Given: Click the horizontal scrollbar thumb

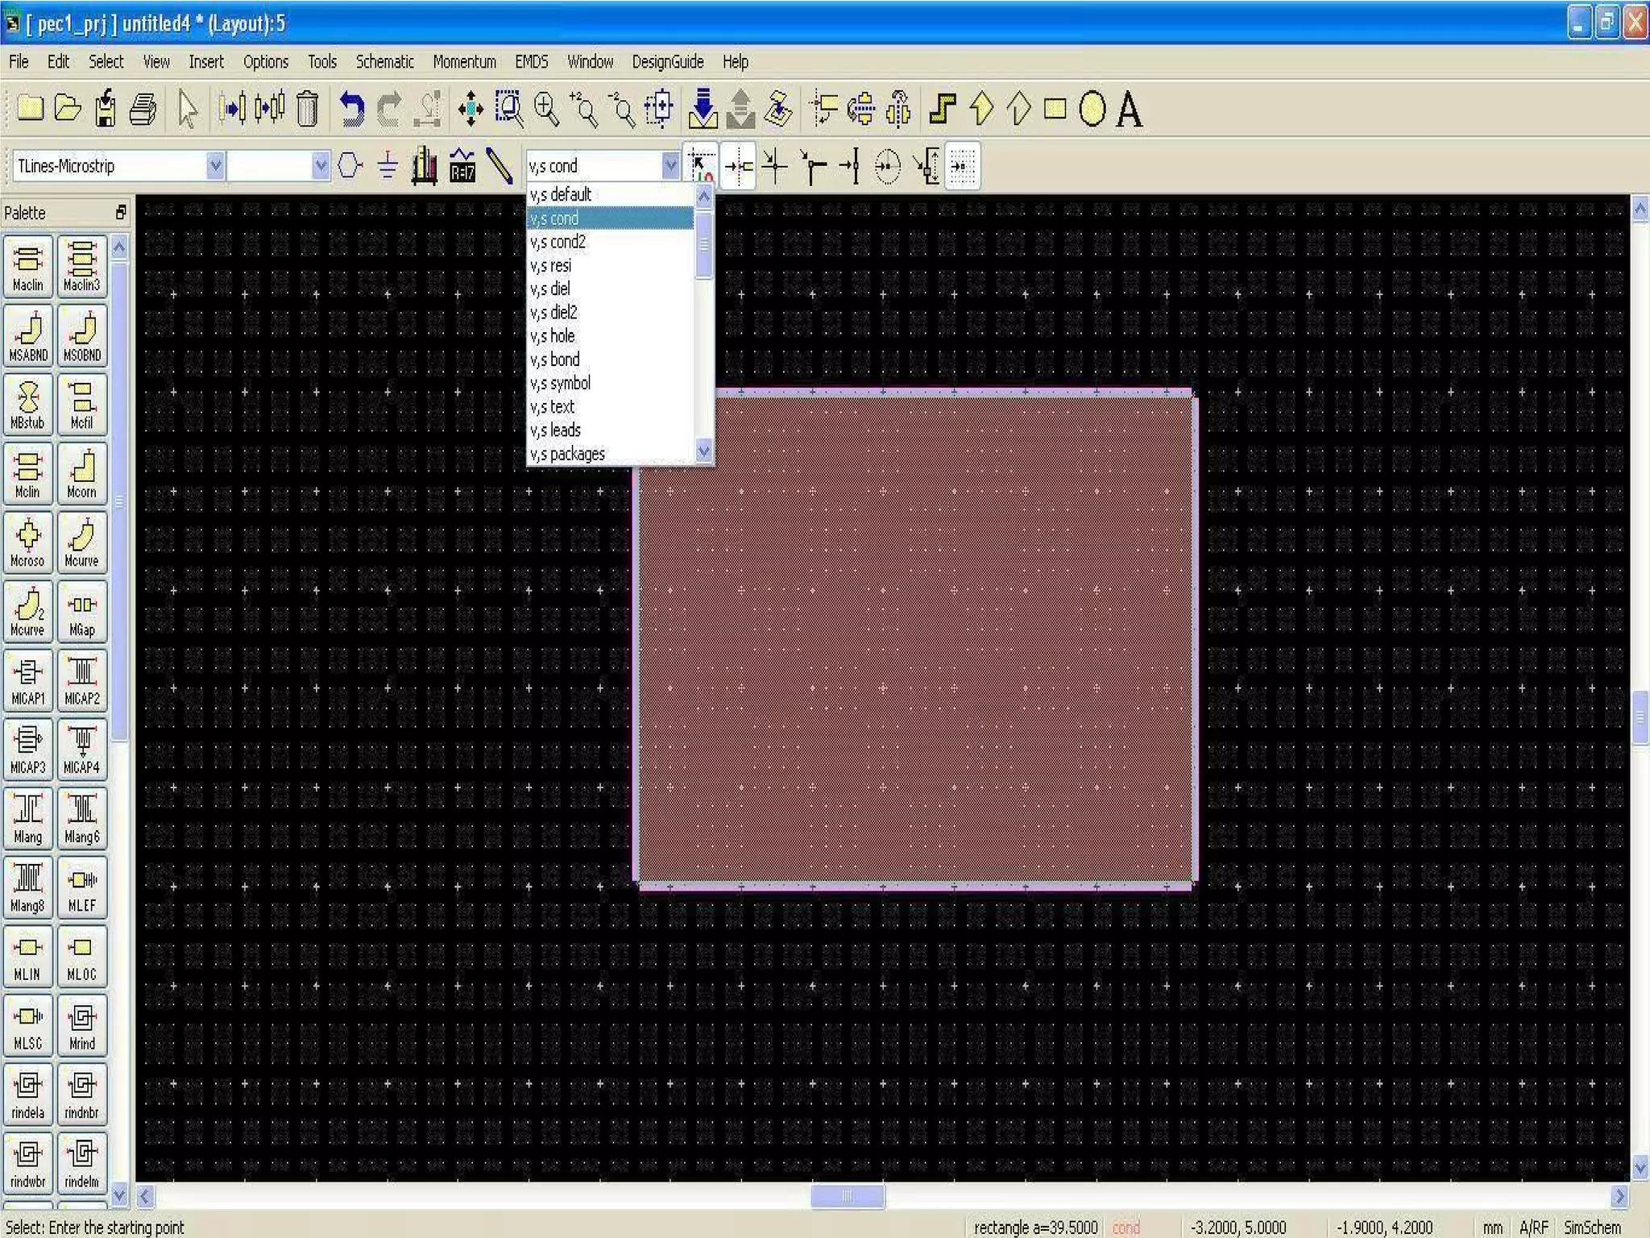Looking at the screenshot, I should (847, 1196).
